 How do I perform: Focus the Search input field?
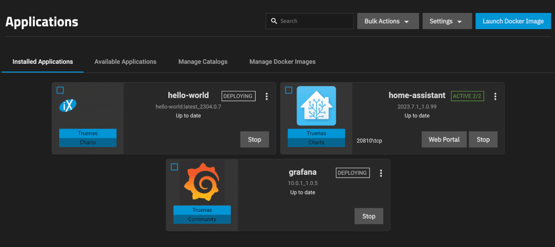pyautogui.click(x=310, y=21)
